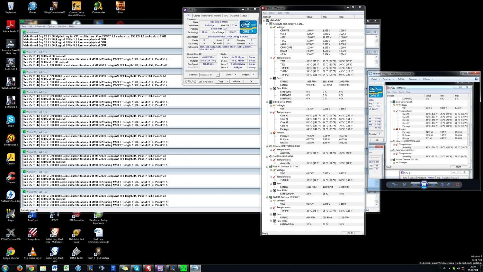Click delete red X in Fotoanzeige controls
483x272 pixels.
point(457,185)
